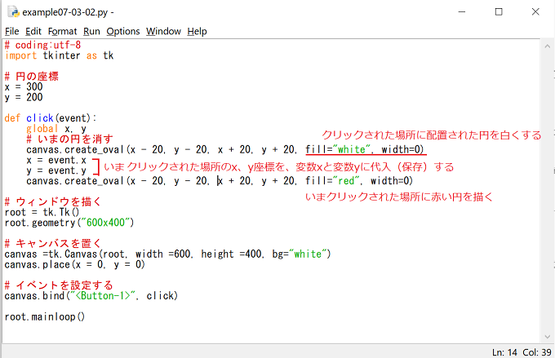The image size is (555, 358).
Task: Click the 'def click(event):' line
Action: click(51, 118)
